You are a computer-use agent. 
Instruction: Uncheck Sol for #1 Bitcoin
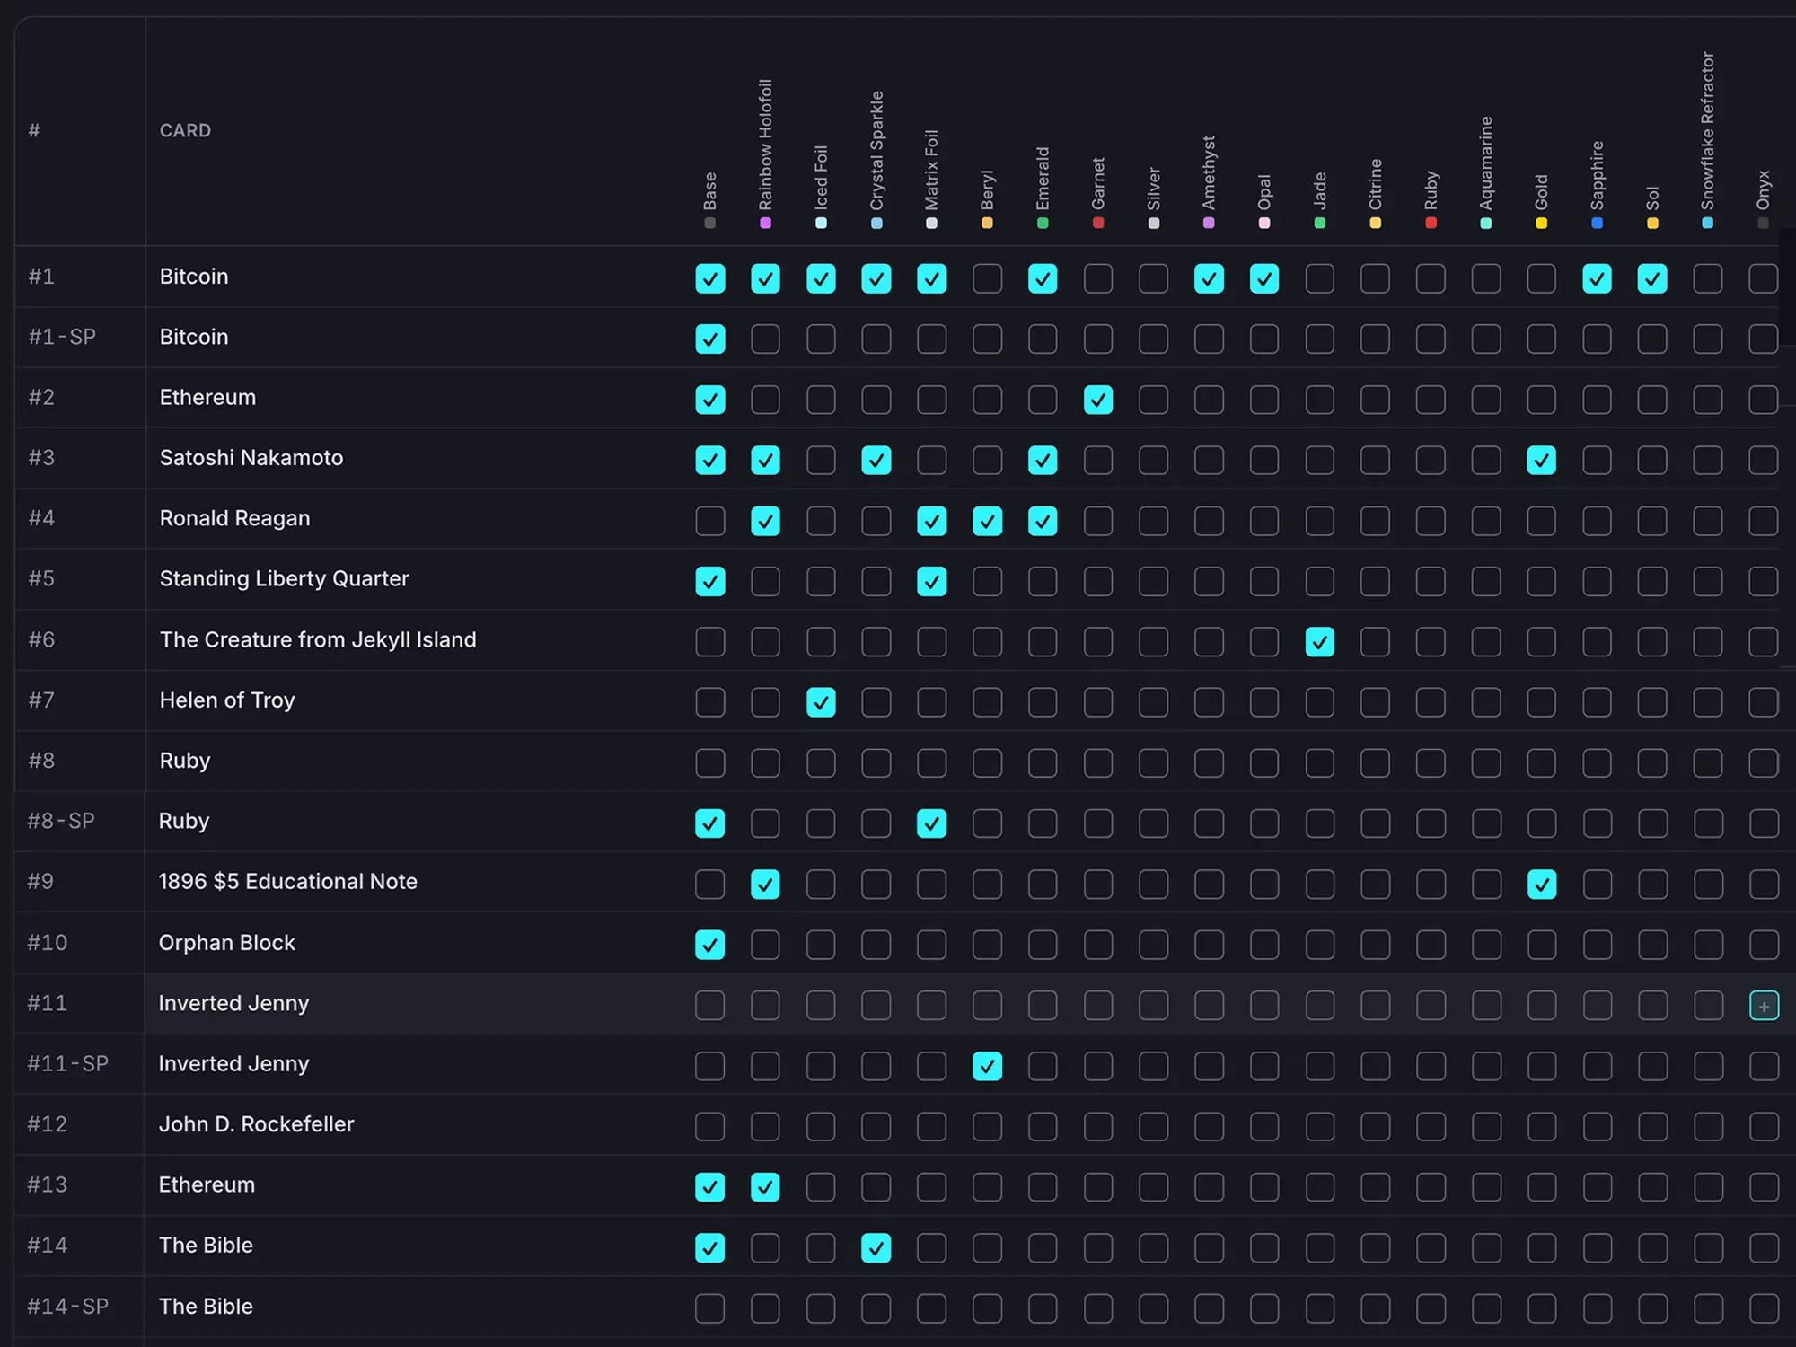coord(1652,278)
